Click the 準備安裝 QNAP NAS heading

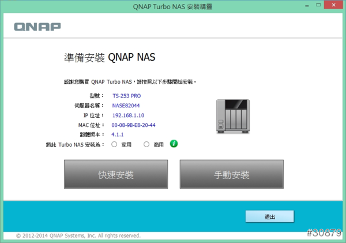tap(110, 58)
